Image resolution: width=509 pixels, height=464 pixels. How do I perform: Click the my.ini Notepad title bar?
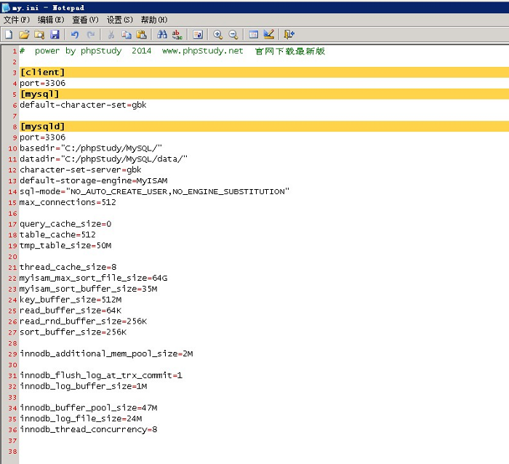point(254,7)
